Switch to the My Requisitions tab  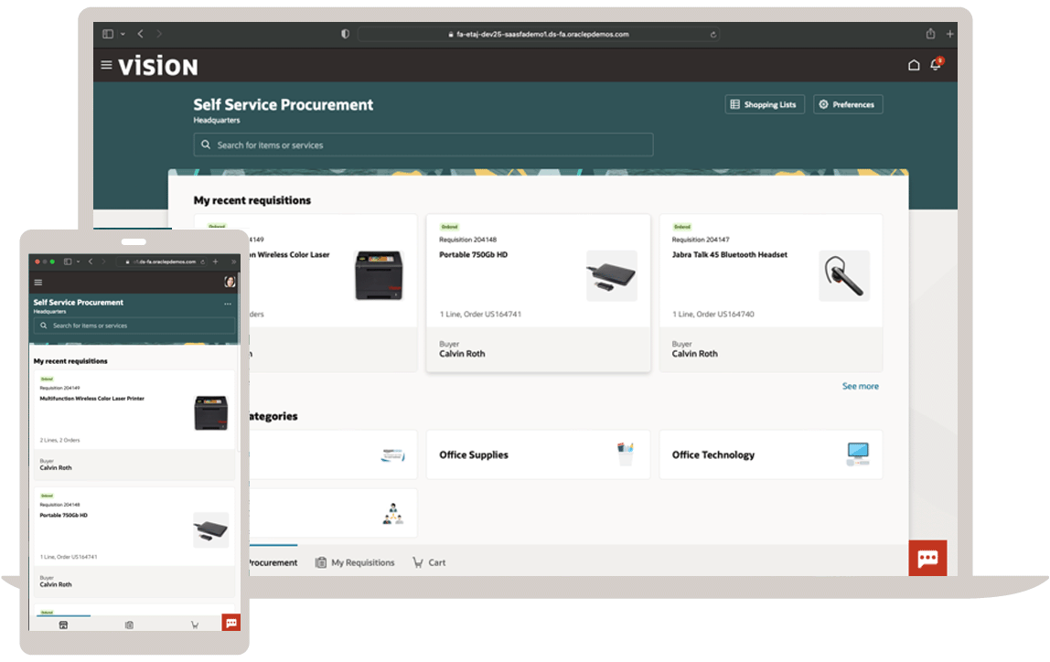[357, 562]
